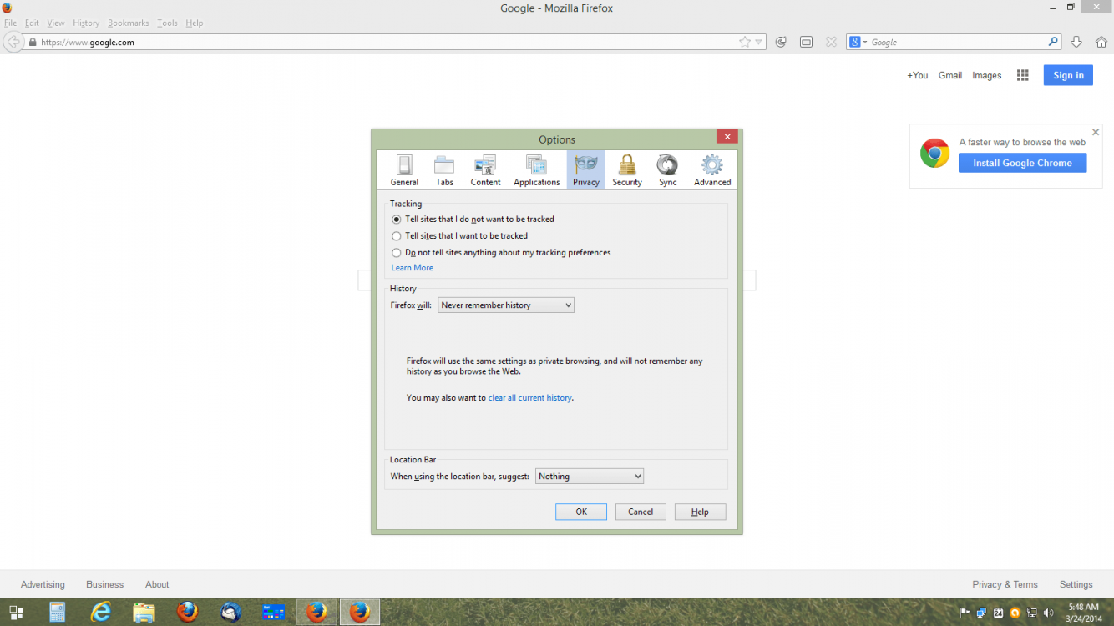Open the Help menu
This screenshot has width=1114, height=626.
(x=195, y=23)
